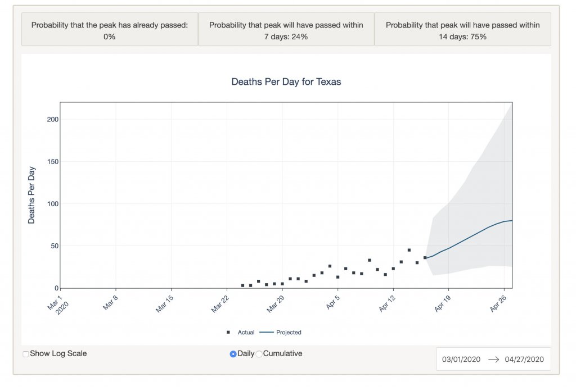
Task: Click the 200 y-axis tick label
Action: 53,120
